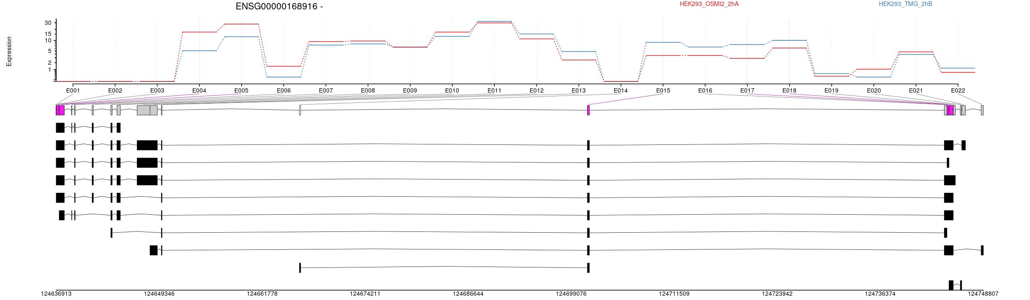The width and height of the screenshot is (1030, 300).
Task: Click large gray exon block in gene model
Action: tap(147, 110)
